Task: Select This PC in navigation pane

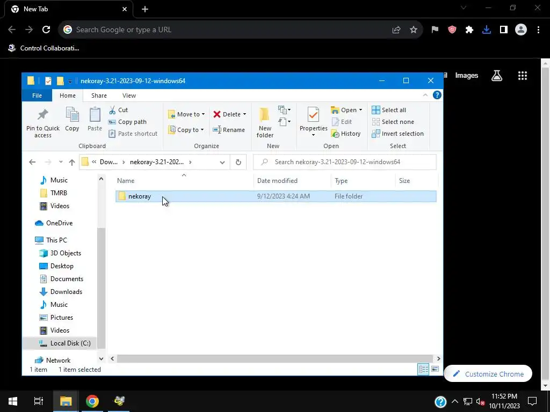Action: pos(56,240)
